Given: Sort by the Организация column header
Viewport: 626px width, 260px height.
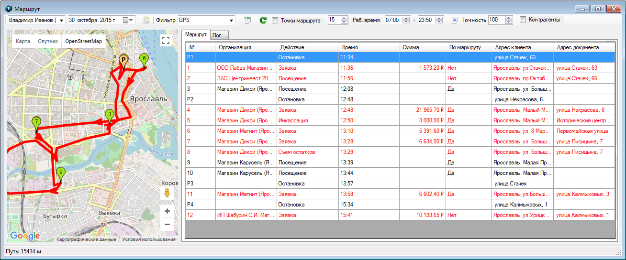Looking at the screenshot, I should (x=246, y=47).
